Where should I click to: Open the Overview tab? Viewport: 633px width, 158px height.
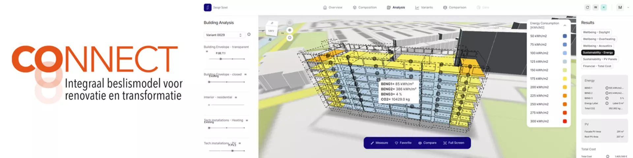click(333, 7)
